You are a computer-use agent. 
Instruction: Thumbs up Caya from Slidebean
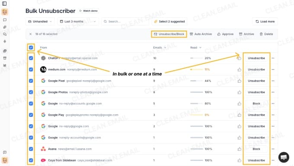[240, 160]
